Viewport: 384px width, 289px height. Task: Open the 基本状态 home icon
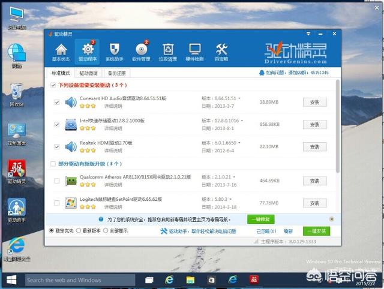(x=61, y=52)
